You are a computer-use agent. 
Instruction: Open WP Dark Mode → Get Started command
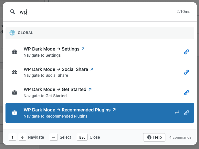coord(100,93)
